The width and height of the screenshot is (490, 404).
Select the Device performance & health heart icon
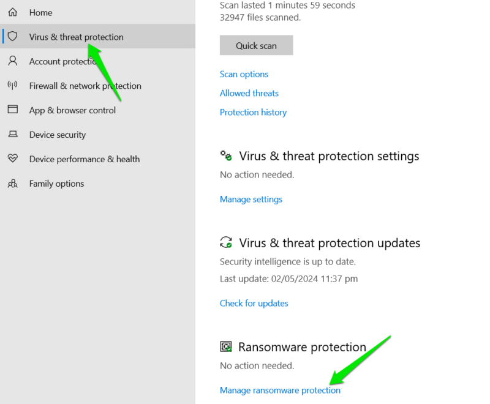pos(12,159)
